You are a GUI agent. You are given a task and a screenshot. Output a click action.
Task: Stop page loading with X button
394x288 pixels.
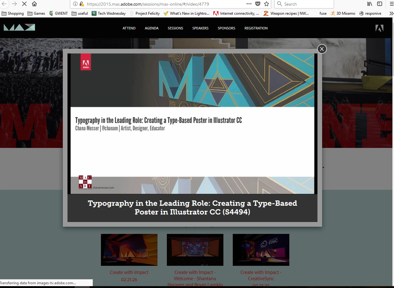coord(24,4)
